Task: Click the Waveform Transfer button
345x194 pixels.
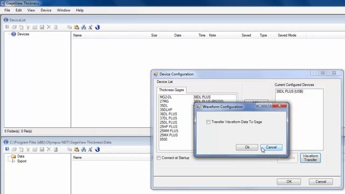Action: (310, 158)
